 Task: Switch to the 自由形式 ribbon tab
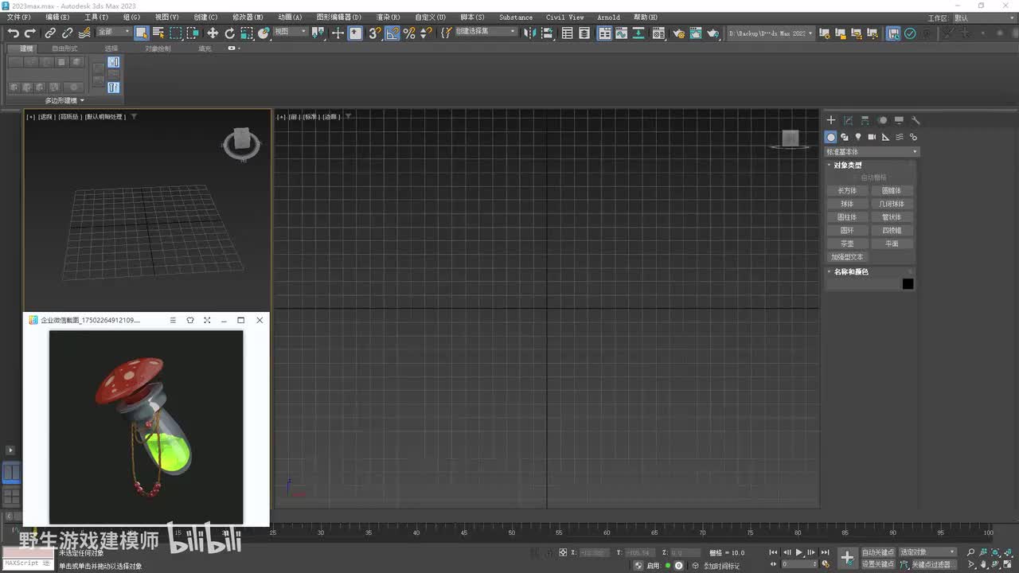click(x=65, y=49)
